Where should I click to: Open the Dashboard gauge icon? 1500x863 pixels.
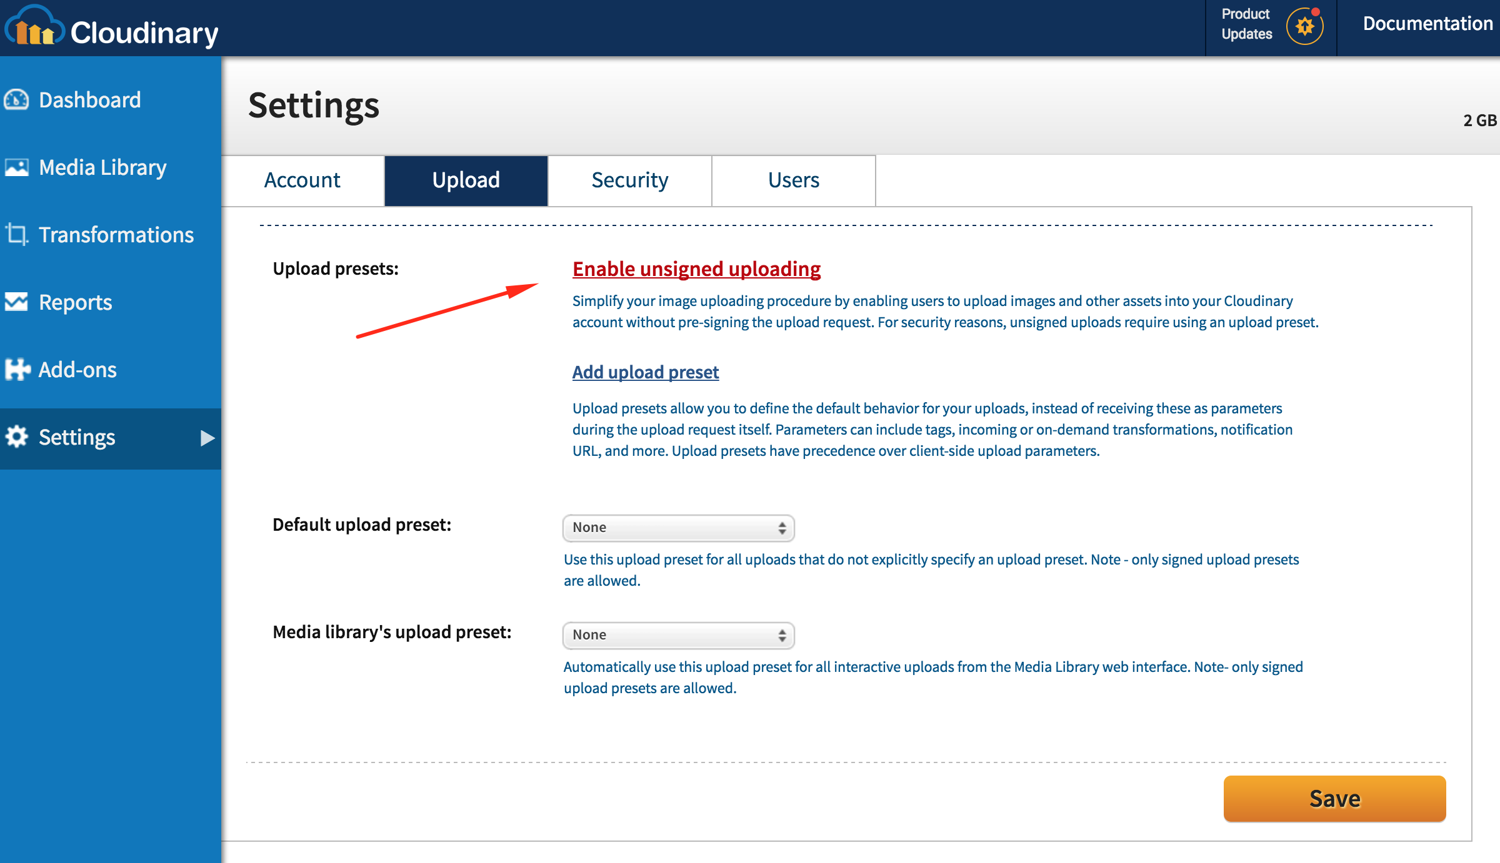point(16,100)
